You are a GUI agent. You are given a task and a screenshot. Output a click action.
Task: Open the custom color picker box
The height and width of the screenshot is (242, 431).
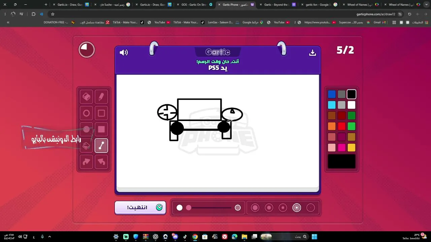coord(341,161)
